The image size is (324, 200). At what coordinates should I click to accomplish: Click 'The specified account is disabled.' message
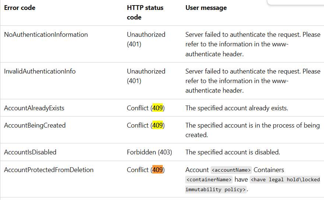[233, 152]
